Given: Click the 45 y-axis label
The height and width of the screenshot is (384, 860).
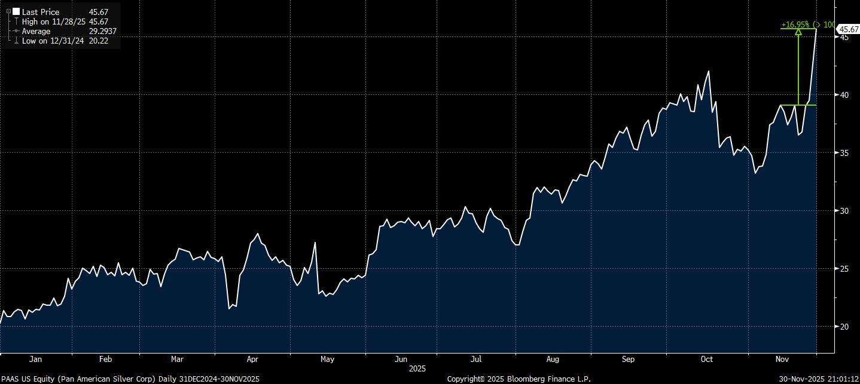Looking at the screenshot, I should 843,37.
